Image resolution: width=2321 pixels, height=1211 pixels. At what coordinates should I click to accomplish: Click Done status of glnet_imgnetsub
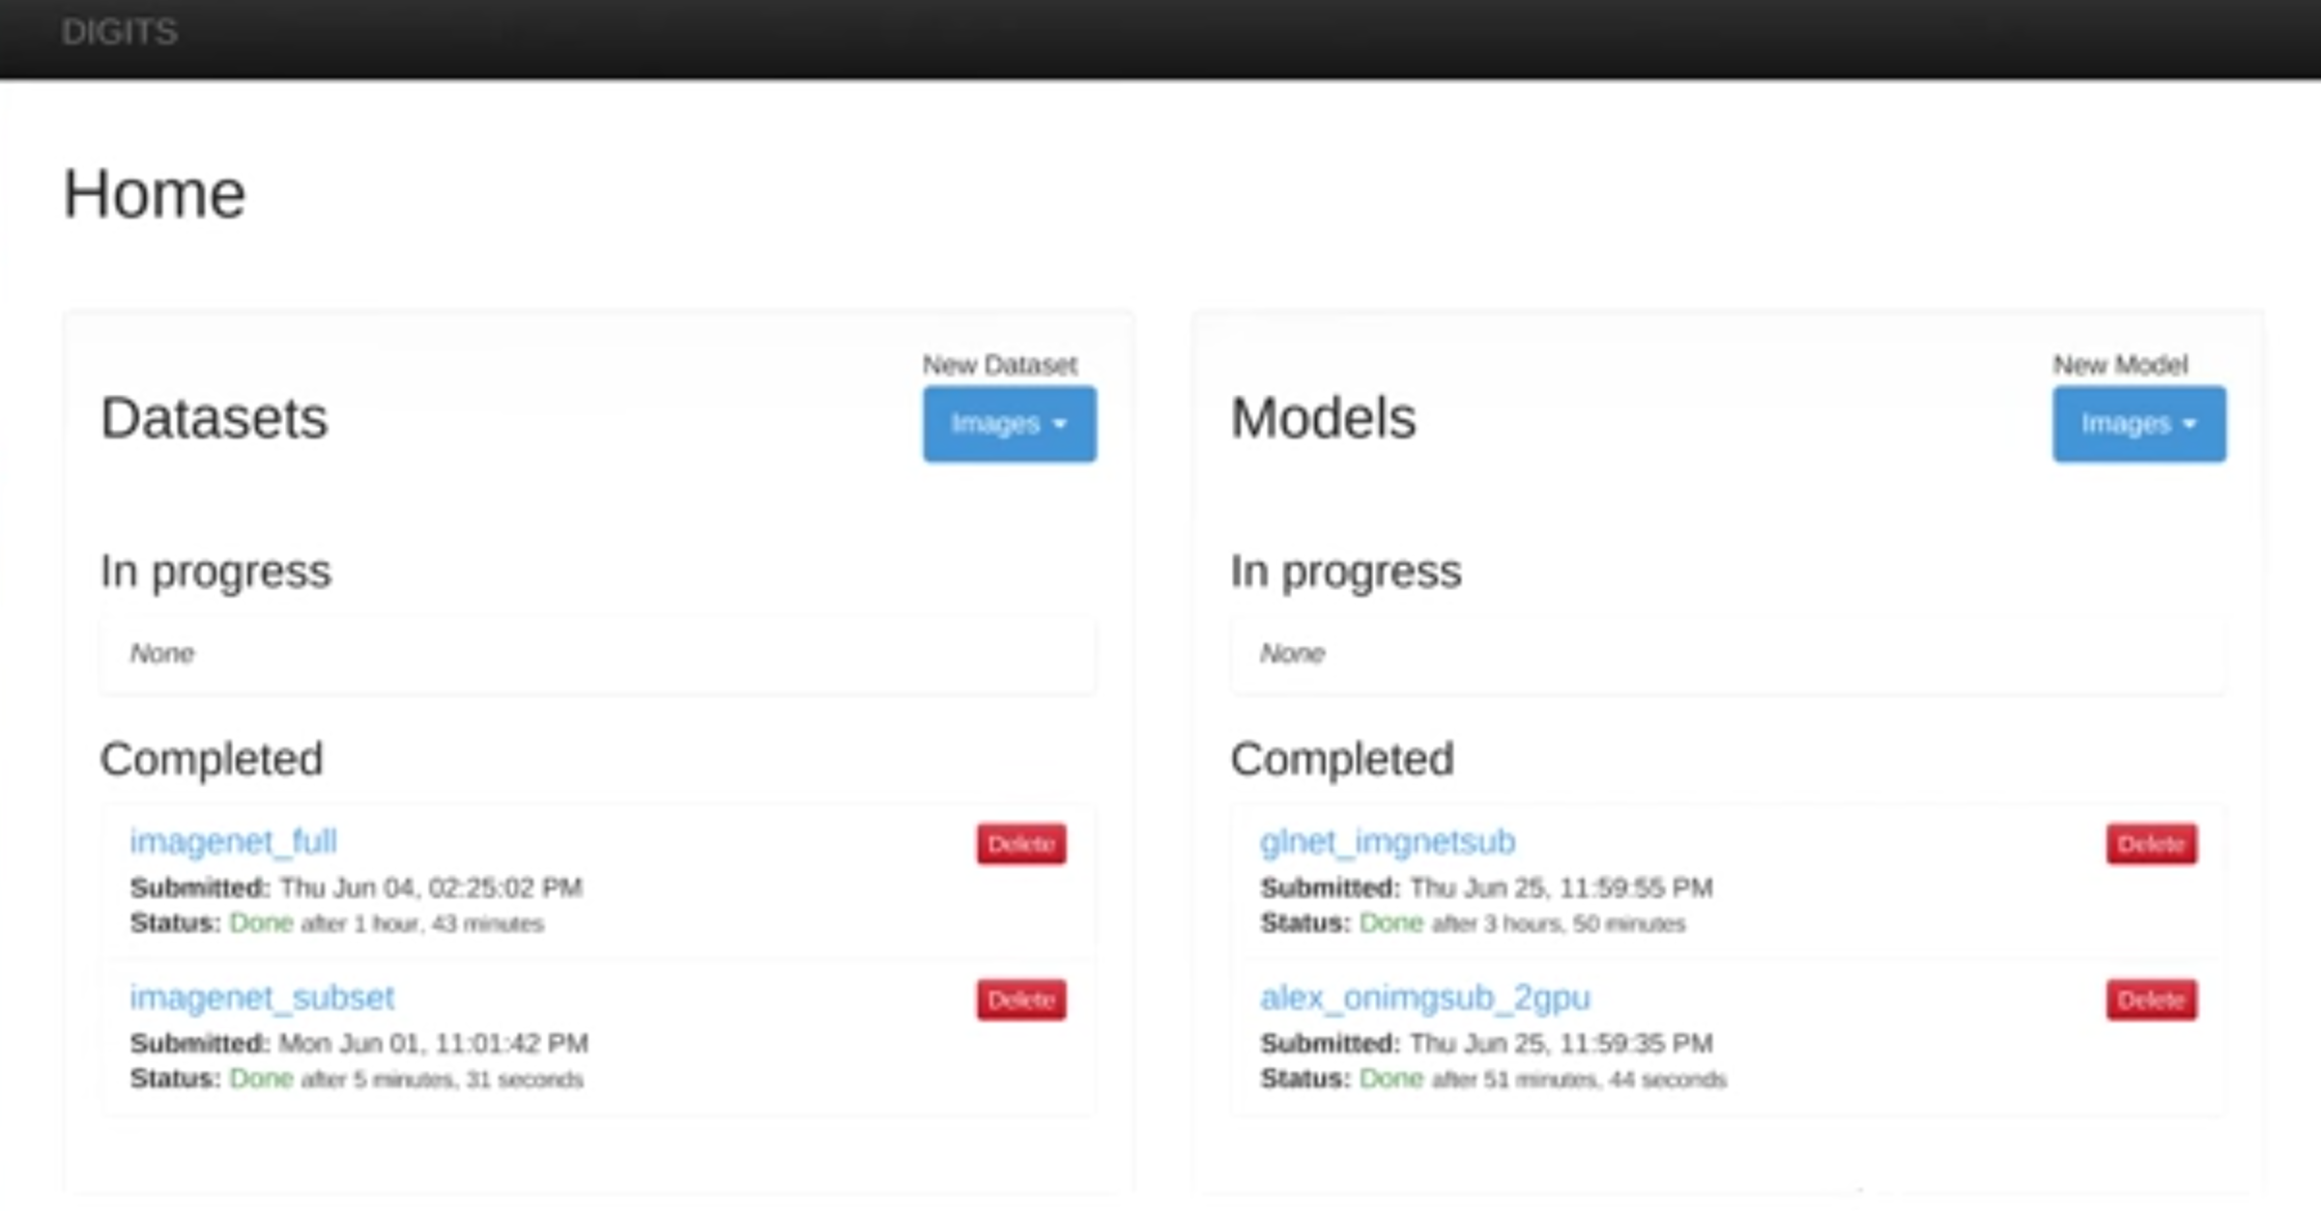point(1390,923)
